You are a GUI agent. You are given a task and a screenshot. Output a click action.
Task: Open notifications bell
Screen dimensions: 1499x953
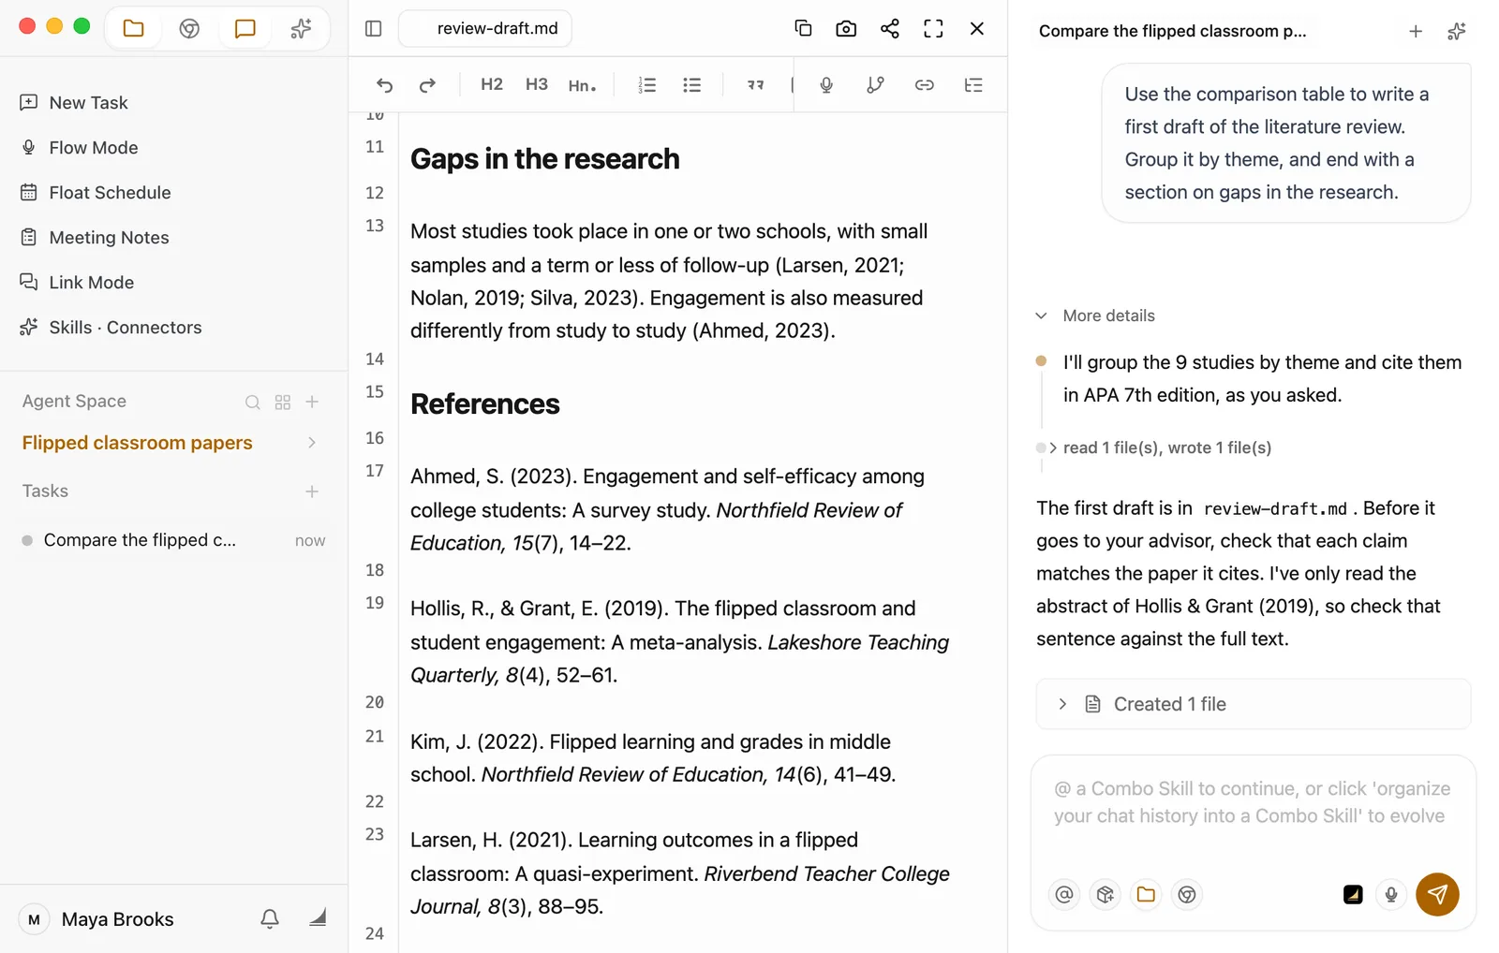pos(270,918)
